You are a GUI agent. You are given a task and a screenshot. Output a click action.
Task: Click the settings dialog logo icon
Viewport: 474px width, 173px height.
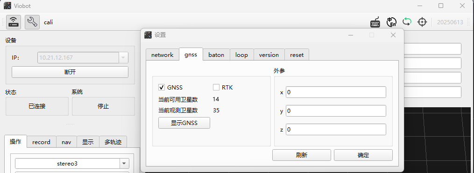click(148, 35)
